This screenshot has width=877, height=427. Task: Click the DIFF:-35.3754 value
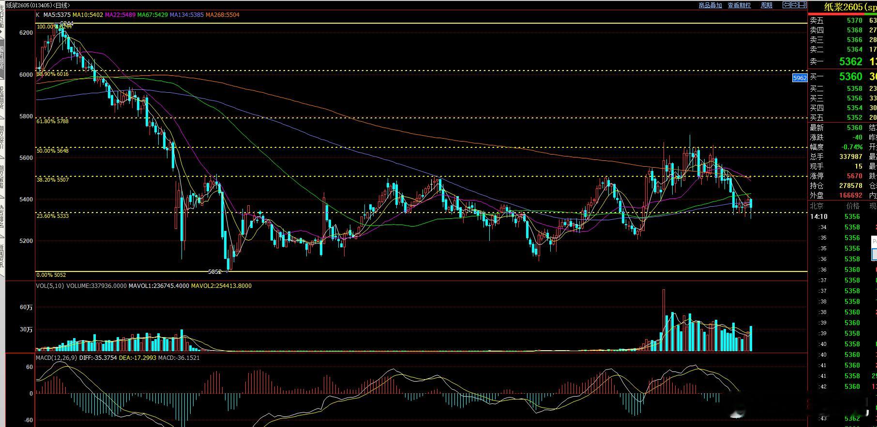pos(99,358)
